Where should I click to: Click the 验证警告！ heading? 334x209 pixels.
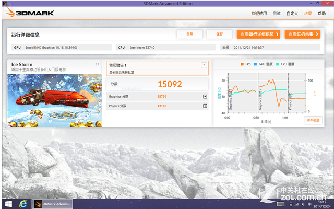[118, 65]
